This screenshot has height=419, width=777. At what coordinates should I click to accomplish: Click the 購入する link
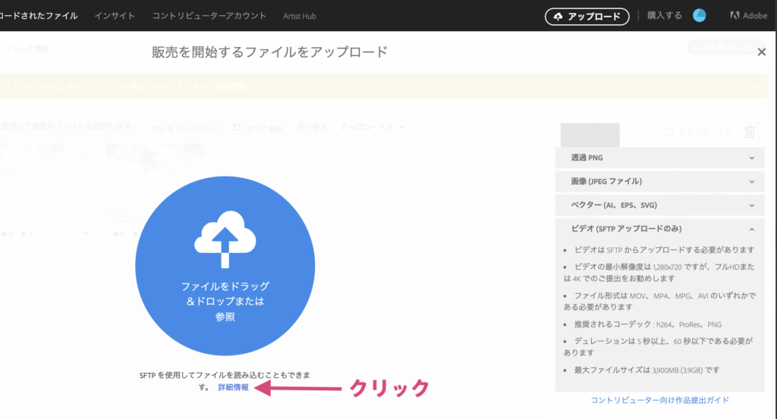point(665,16)
